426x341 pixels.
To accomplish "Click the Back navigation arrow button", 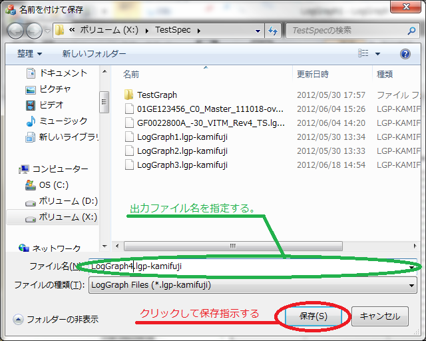I will click(15, 31).
